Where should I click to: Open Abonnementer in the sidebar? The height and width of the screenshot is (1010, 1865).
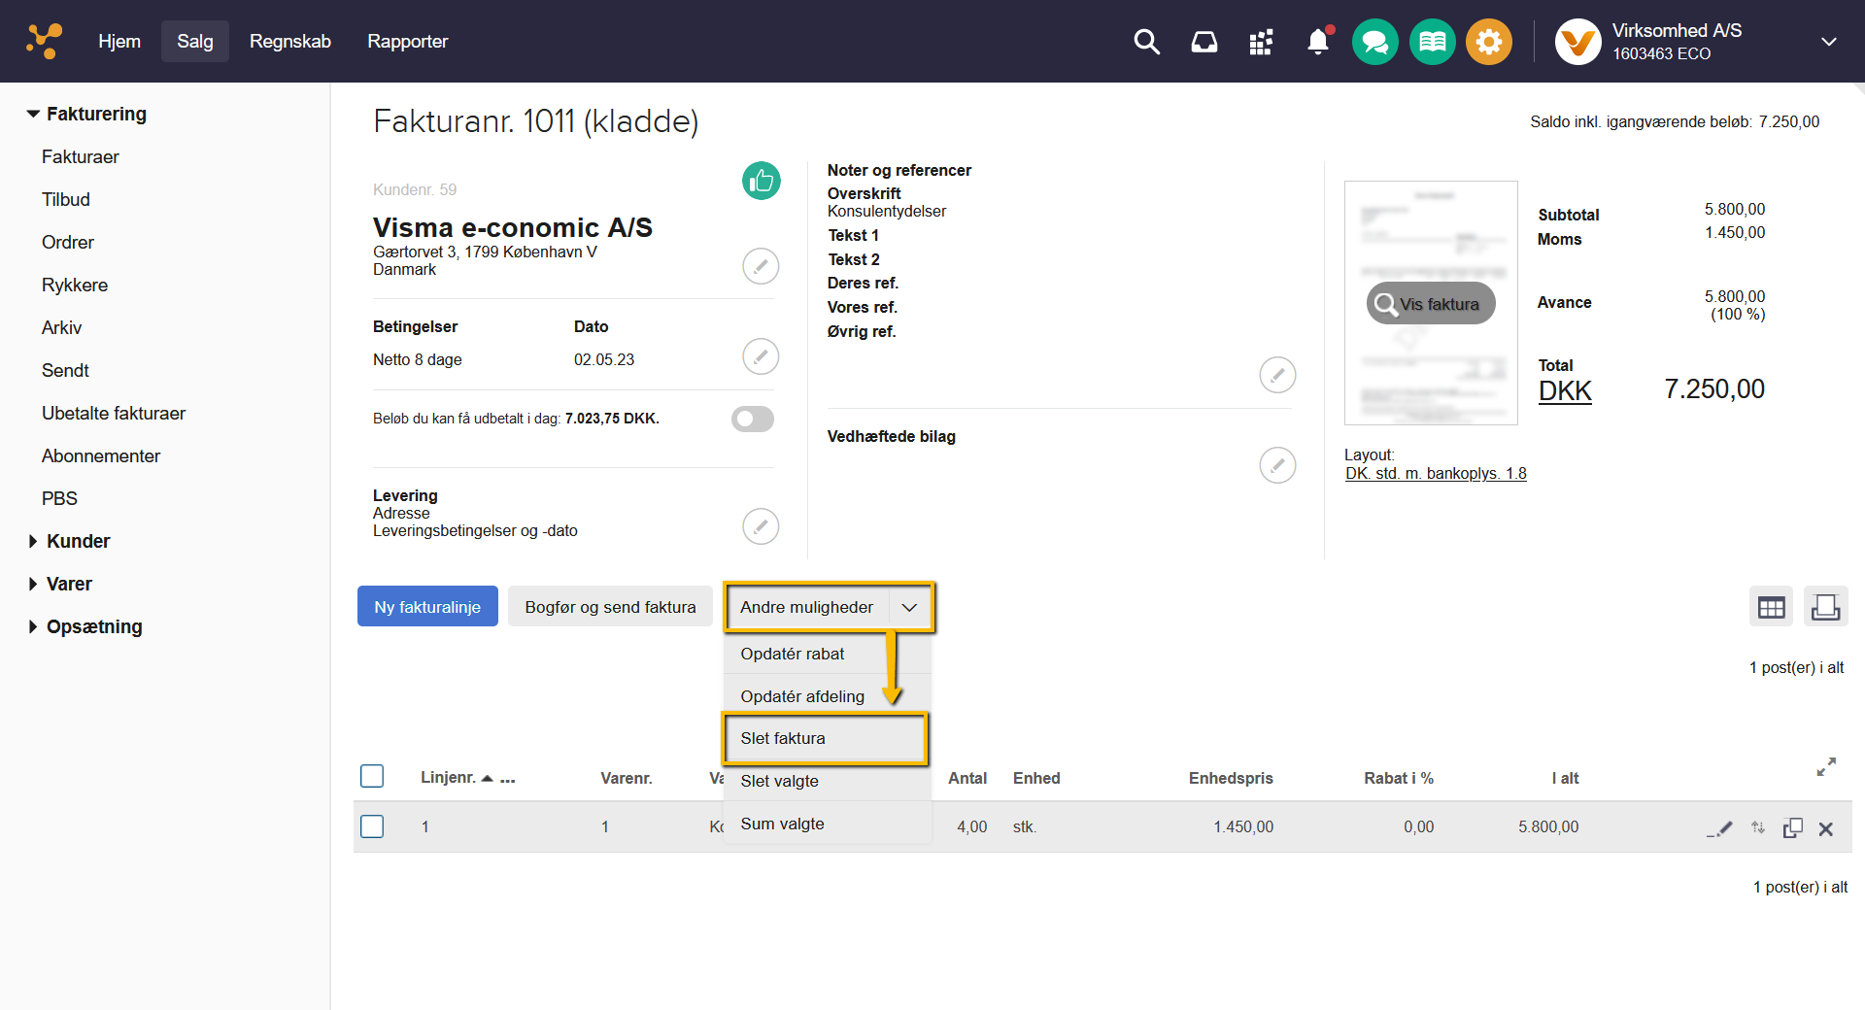click(101, 455)
